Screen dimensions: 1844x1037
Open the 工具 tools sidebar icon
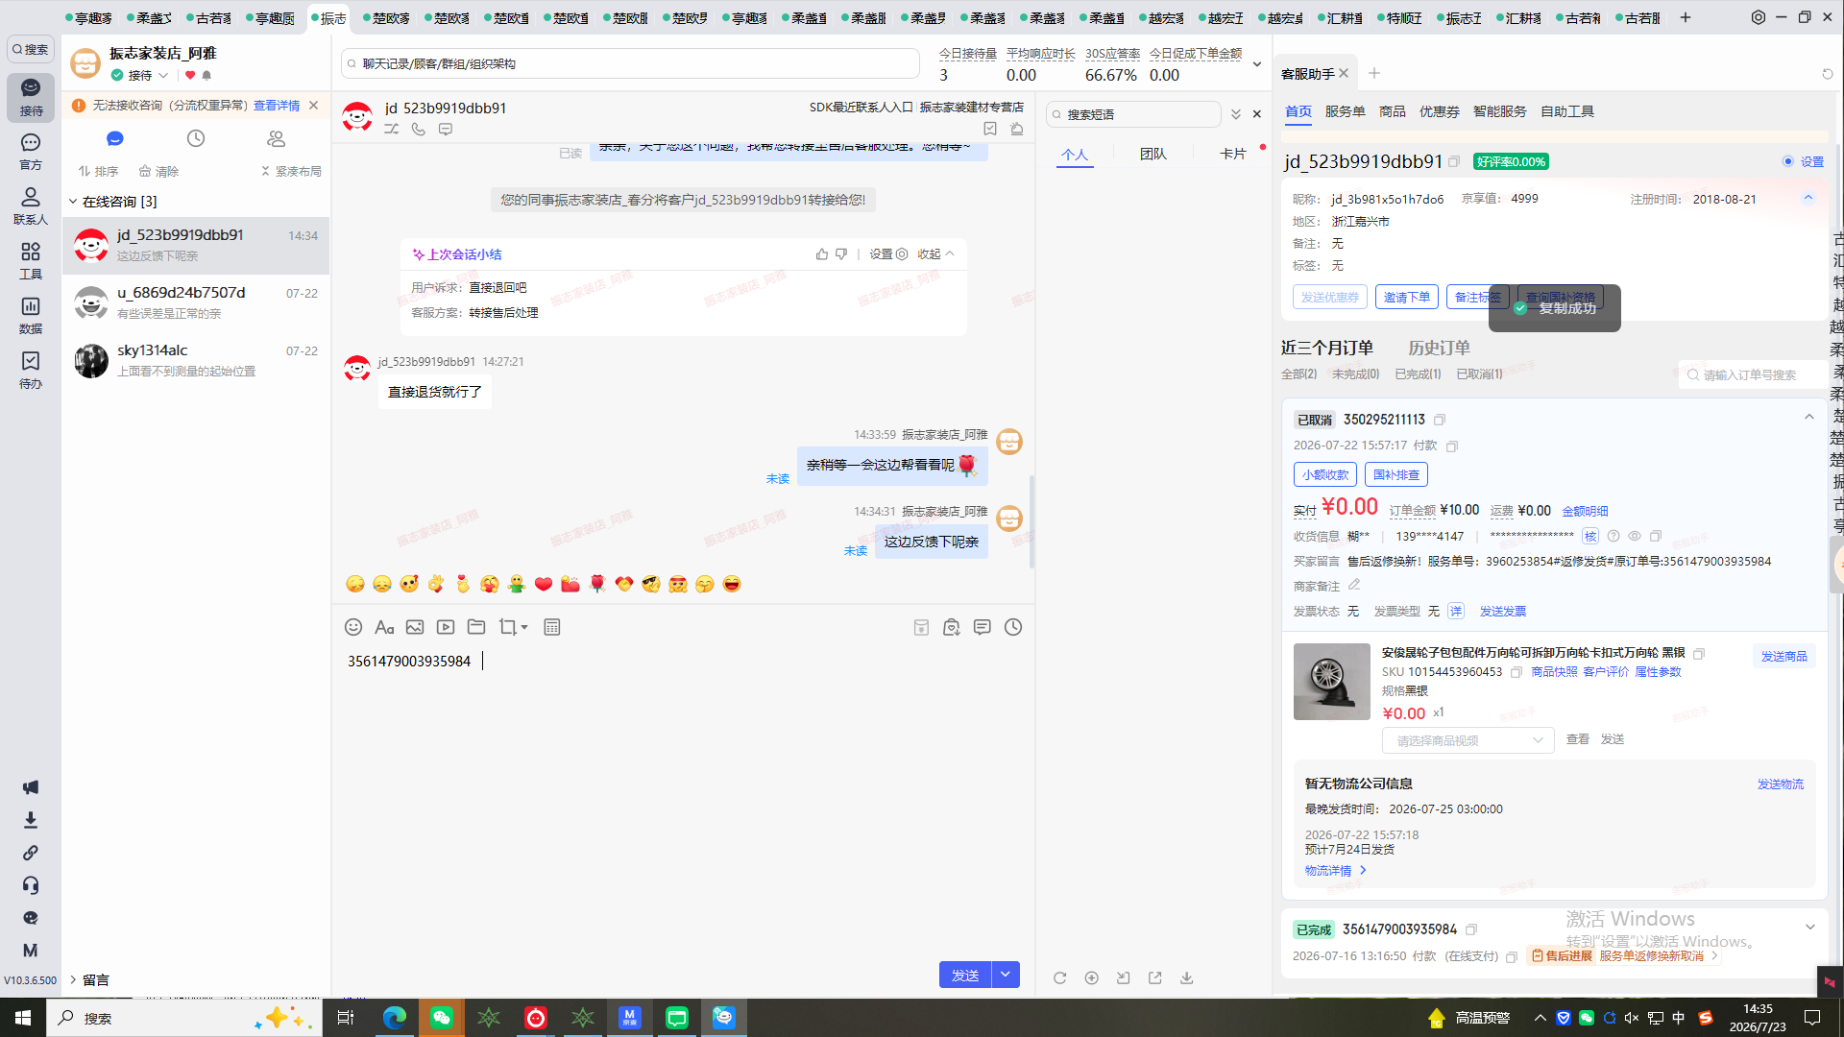tap(31, 260)
